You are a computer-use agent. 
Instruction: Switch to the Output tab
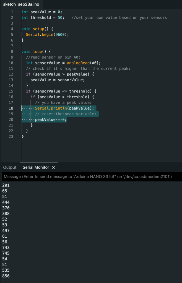10,167
